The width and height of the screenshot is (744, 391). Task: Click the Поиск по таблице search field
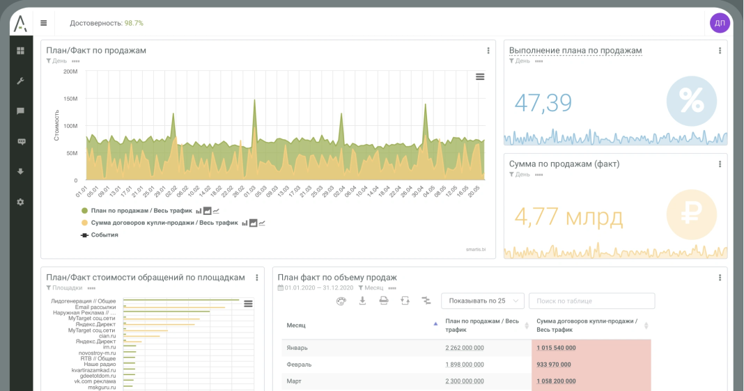(x=591, y=301)
